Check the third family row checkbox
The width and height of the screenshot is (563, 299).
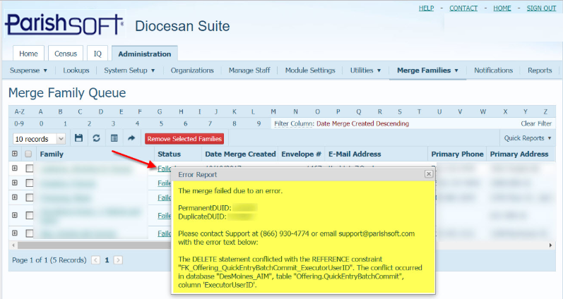pos(30,198)
